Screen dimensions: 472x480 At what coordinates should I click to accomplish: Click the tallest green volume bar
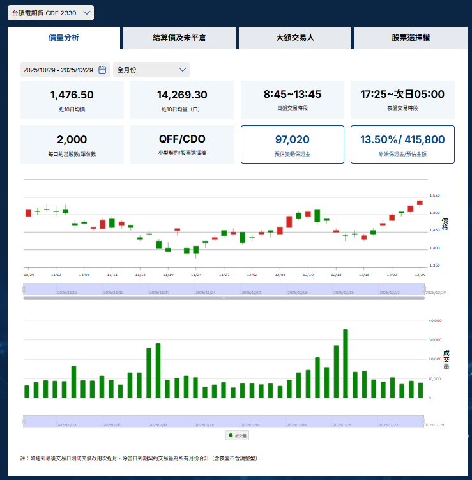[x=346, y=363]
